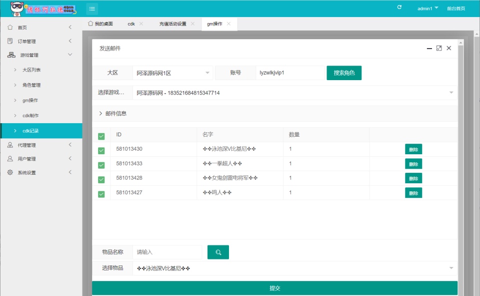Uncheck the row 581013428 checkbox

tap(101, 179)
